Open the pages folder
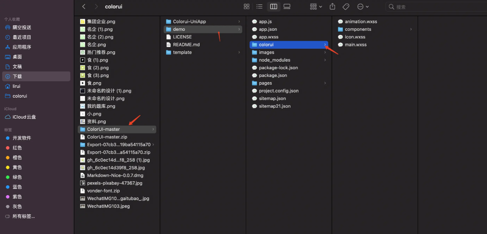 click(289, 83)
